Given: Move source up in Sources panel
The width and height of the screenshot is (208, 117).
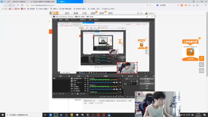Looking at the screenshot, I should point(81,94).
